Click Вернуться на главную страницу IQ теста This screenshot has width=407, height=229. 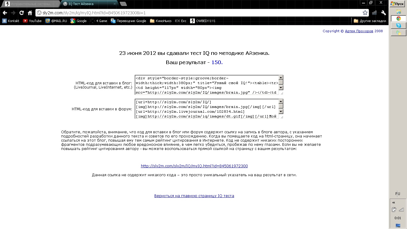pyautogui.click(x=194, y=196)
